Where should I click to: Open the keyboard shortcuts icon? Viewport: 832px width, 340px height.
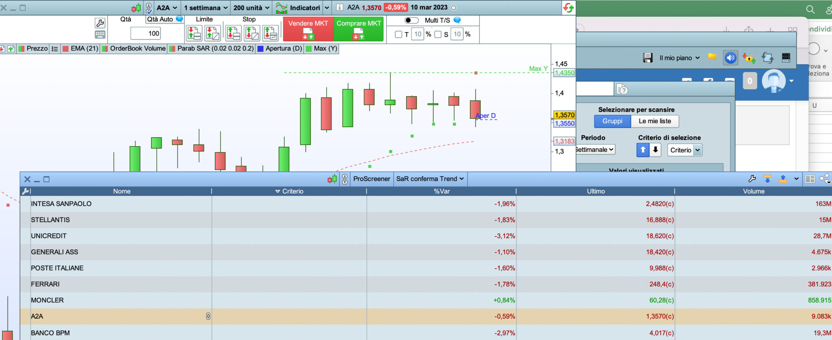[x=100, y=34]
